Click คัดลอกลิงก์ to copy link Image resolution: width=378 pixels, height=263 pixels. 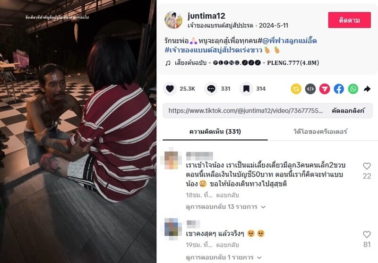click(x=348, y=111)
